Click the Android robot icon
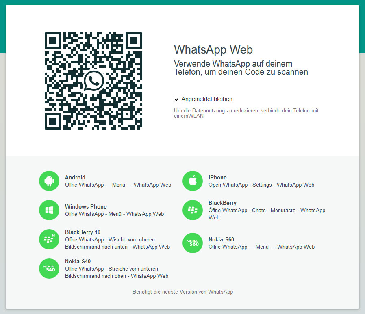This screenshot has width=365, height=314. tap(49, 181)
